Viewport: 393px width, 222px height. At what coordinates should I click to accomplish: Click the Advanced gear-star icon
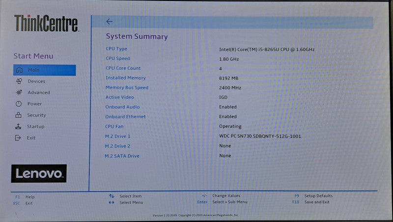coord(19,92)
